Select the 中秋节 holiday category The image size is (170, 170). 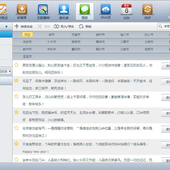[51, 49]
